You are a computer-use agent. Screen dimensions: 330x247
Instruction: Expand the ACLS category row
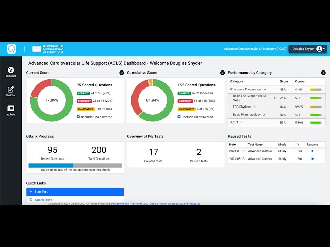[x=241, y=122]
